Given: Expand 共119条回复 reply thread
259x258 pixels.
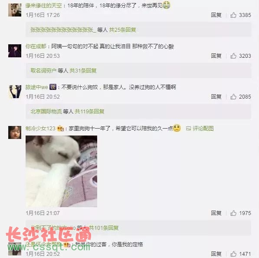Looking at the screenshot, I should click(x=89, y=112).
